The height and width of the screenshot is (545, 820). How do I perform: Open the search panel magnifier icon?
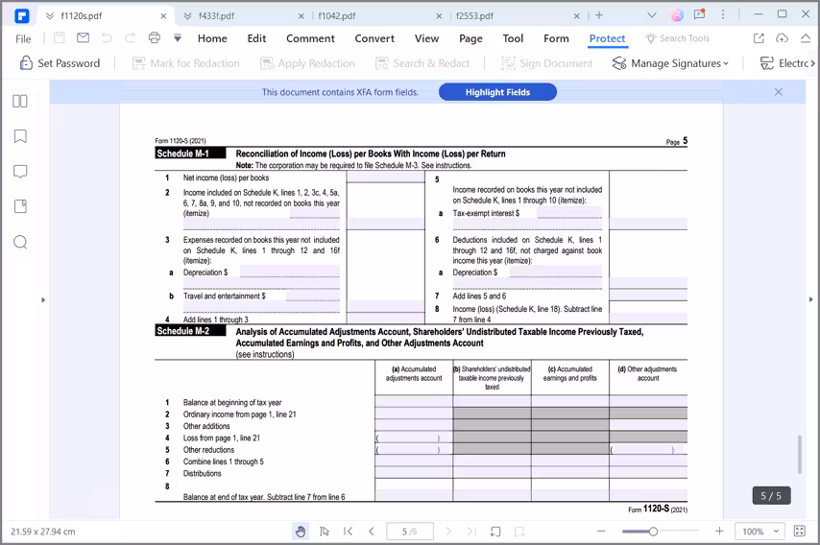[x=20, y=242]
